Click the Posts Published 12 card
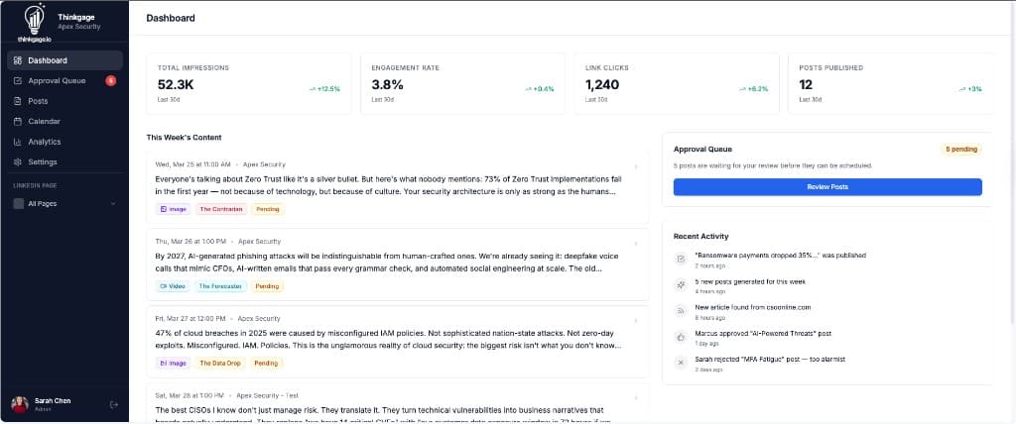The image size is (1016, 424). (x=890, y=84)
